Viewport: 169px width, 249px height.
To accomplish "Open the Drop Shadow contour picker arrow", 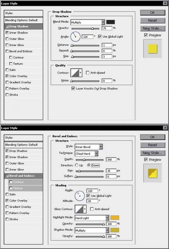I will click(81, 73).
